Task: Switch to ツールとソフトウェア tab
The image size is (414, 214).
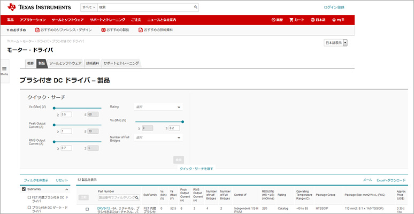Action: 65,64
